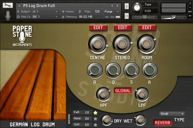The width and height of the screenshot is (193, 128).
Task: Solo the instrument with S button
Action: click(127, 6)
